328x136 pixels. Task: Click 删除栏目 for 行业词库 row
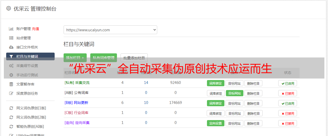tap(254, 113)
